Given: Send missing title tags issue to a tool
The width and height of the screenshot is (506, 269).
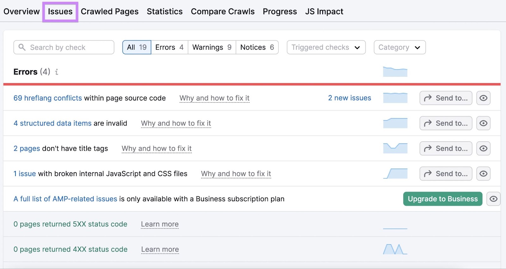Looking at the screenshot, I should click(x=446, y=149).
